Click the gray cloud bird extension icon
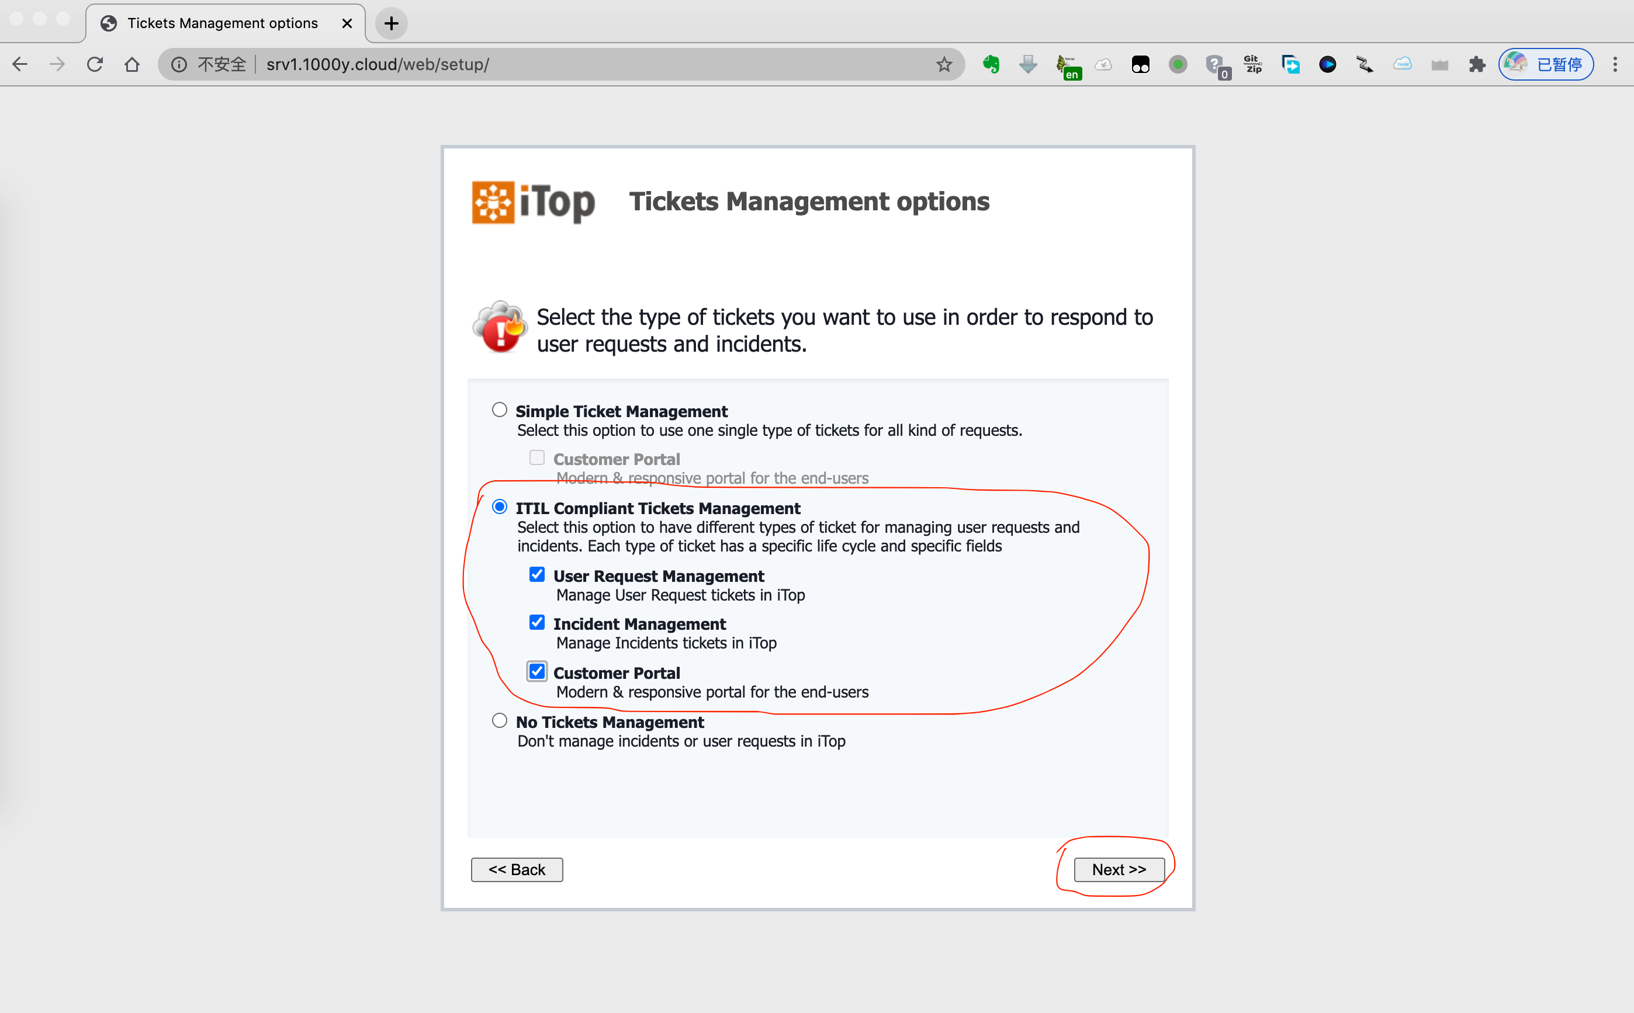1634x1013 pixels. [x=1103, y=64]
